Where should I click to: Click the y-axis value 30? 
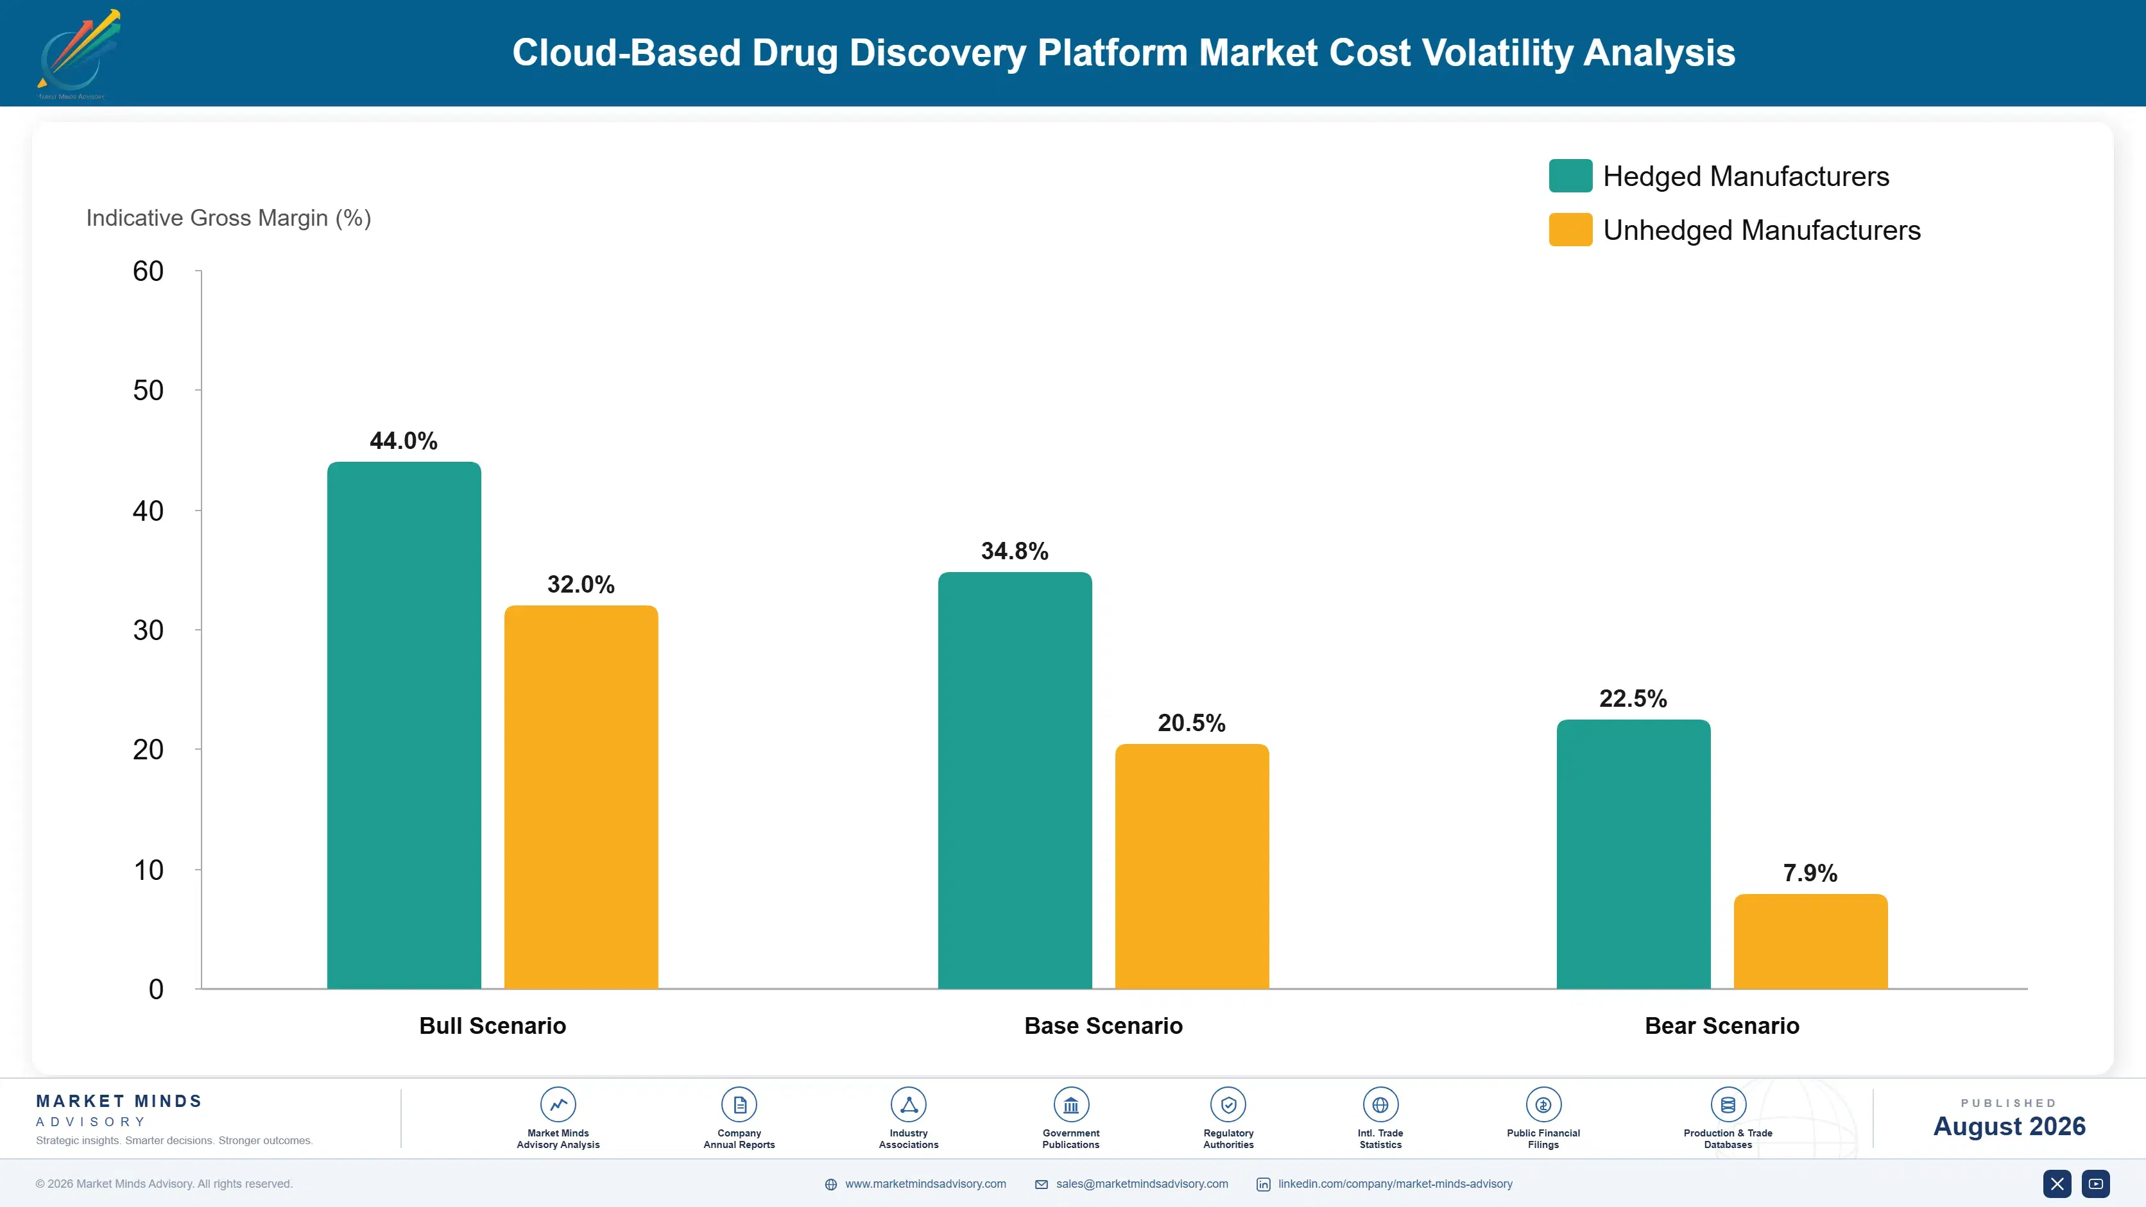click(x=148, y=630)
